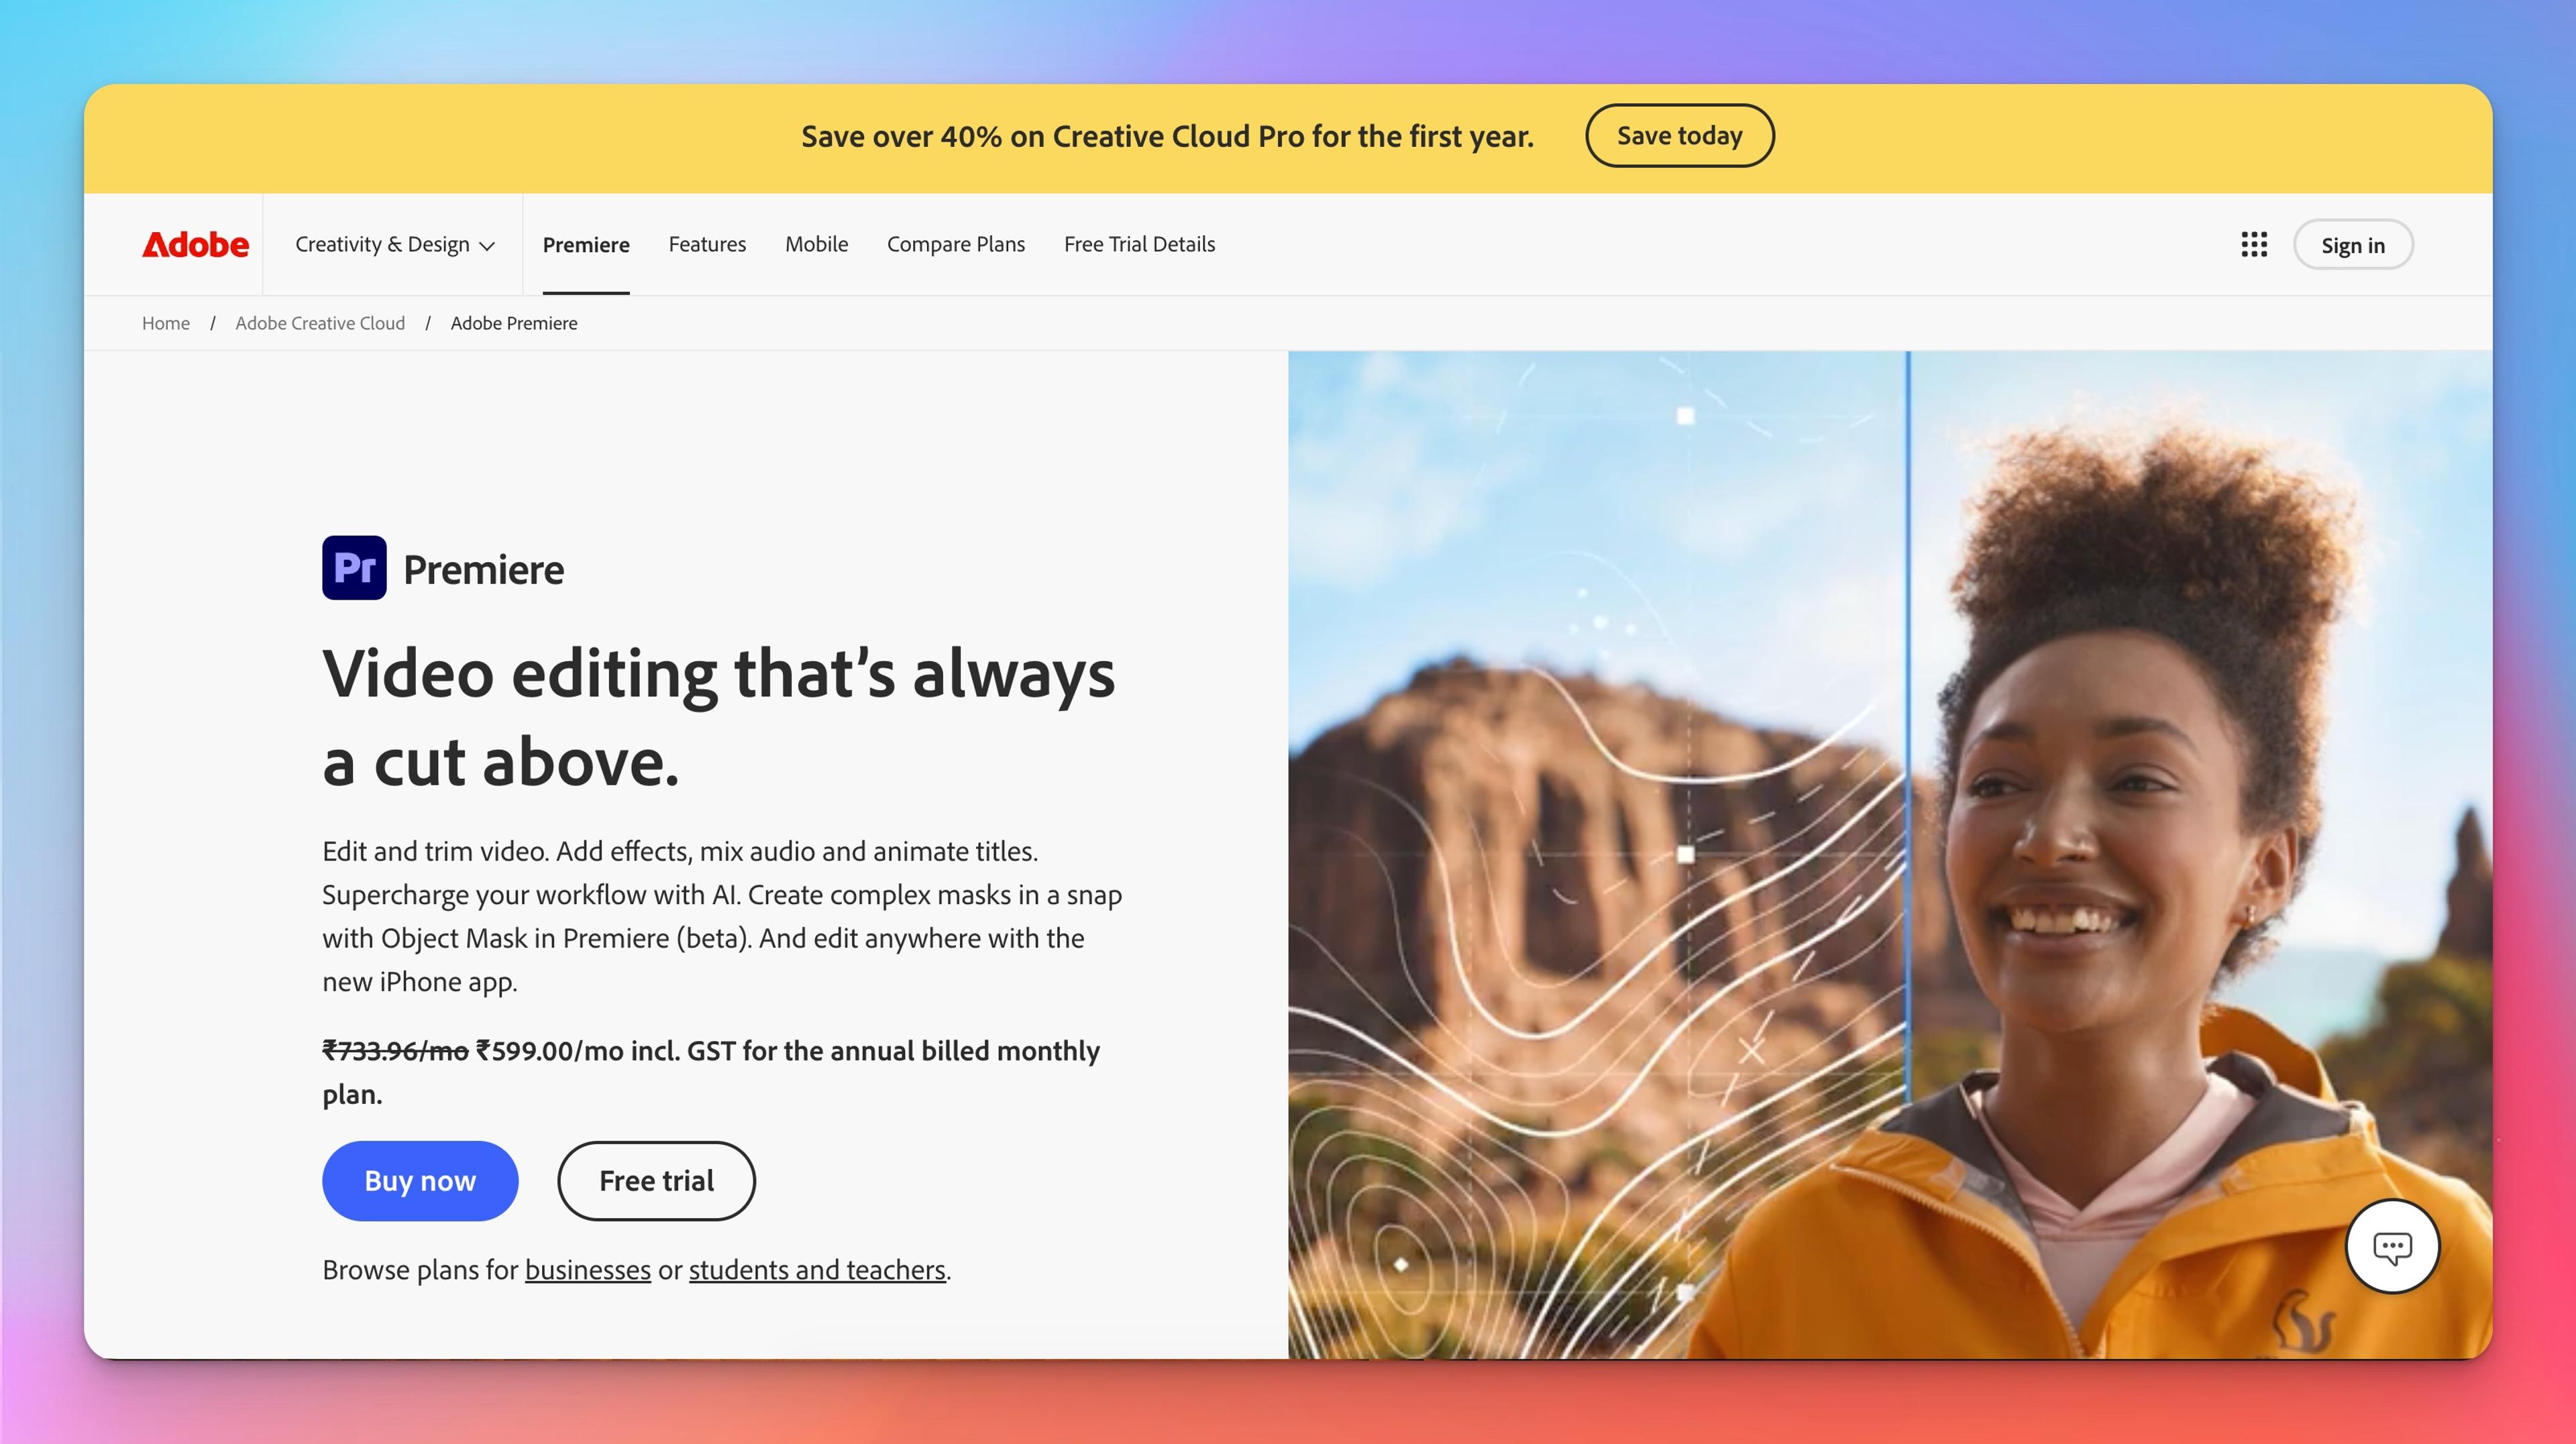The width and height of the screenshot is (2576, 1444).
Task: Select the Premiere tab
Action: (x=586, y=245)
